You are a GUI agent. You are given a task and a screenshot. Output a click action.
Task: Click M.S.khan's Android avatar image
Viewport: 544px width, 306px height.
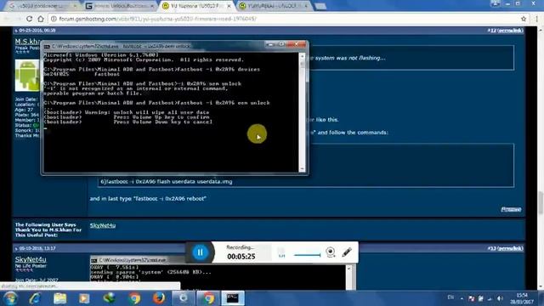(27, 76)
